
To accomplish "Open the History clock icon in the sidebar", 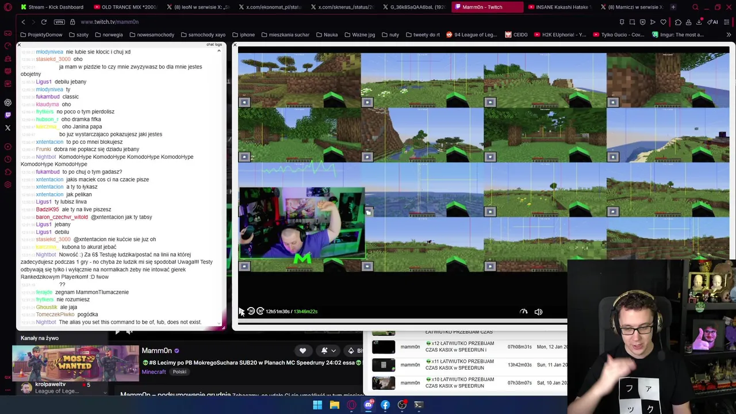I will tap(7, 159).
